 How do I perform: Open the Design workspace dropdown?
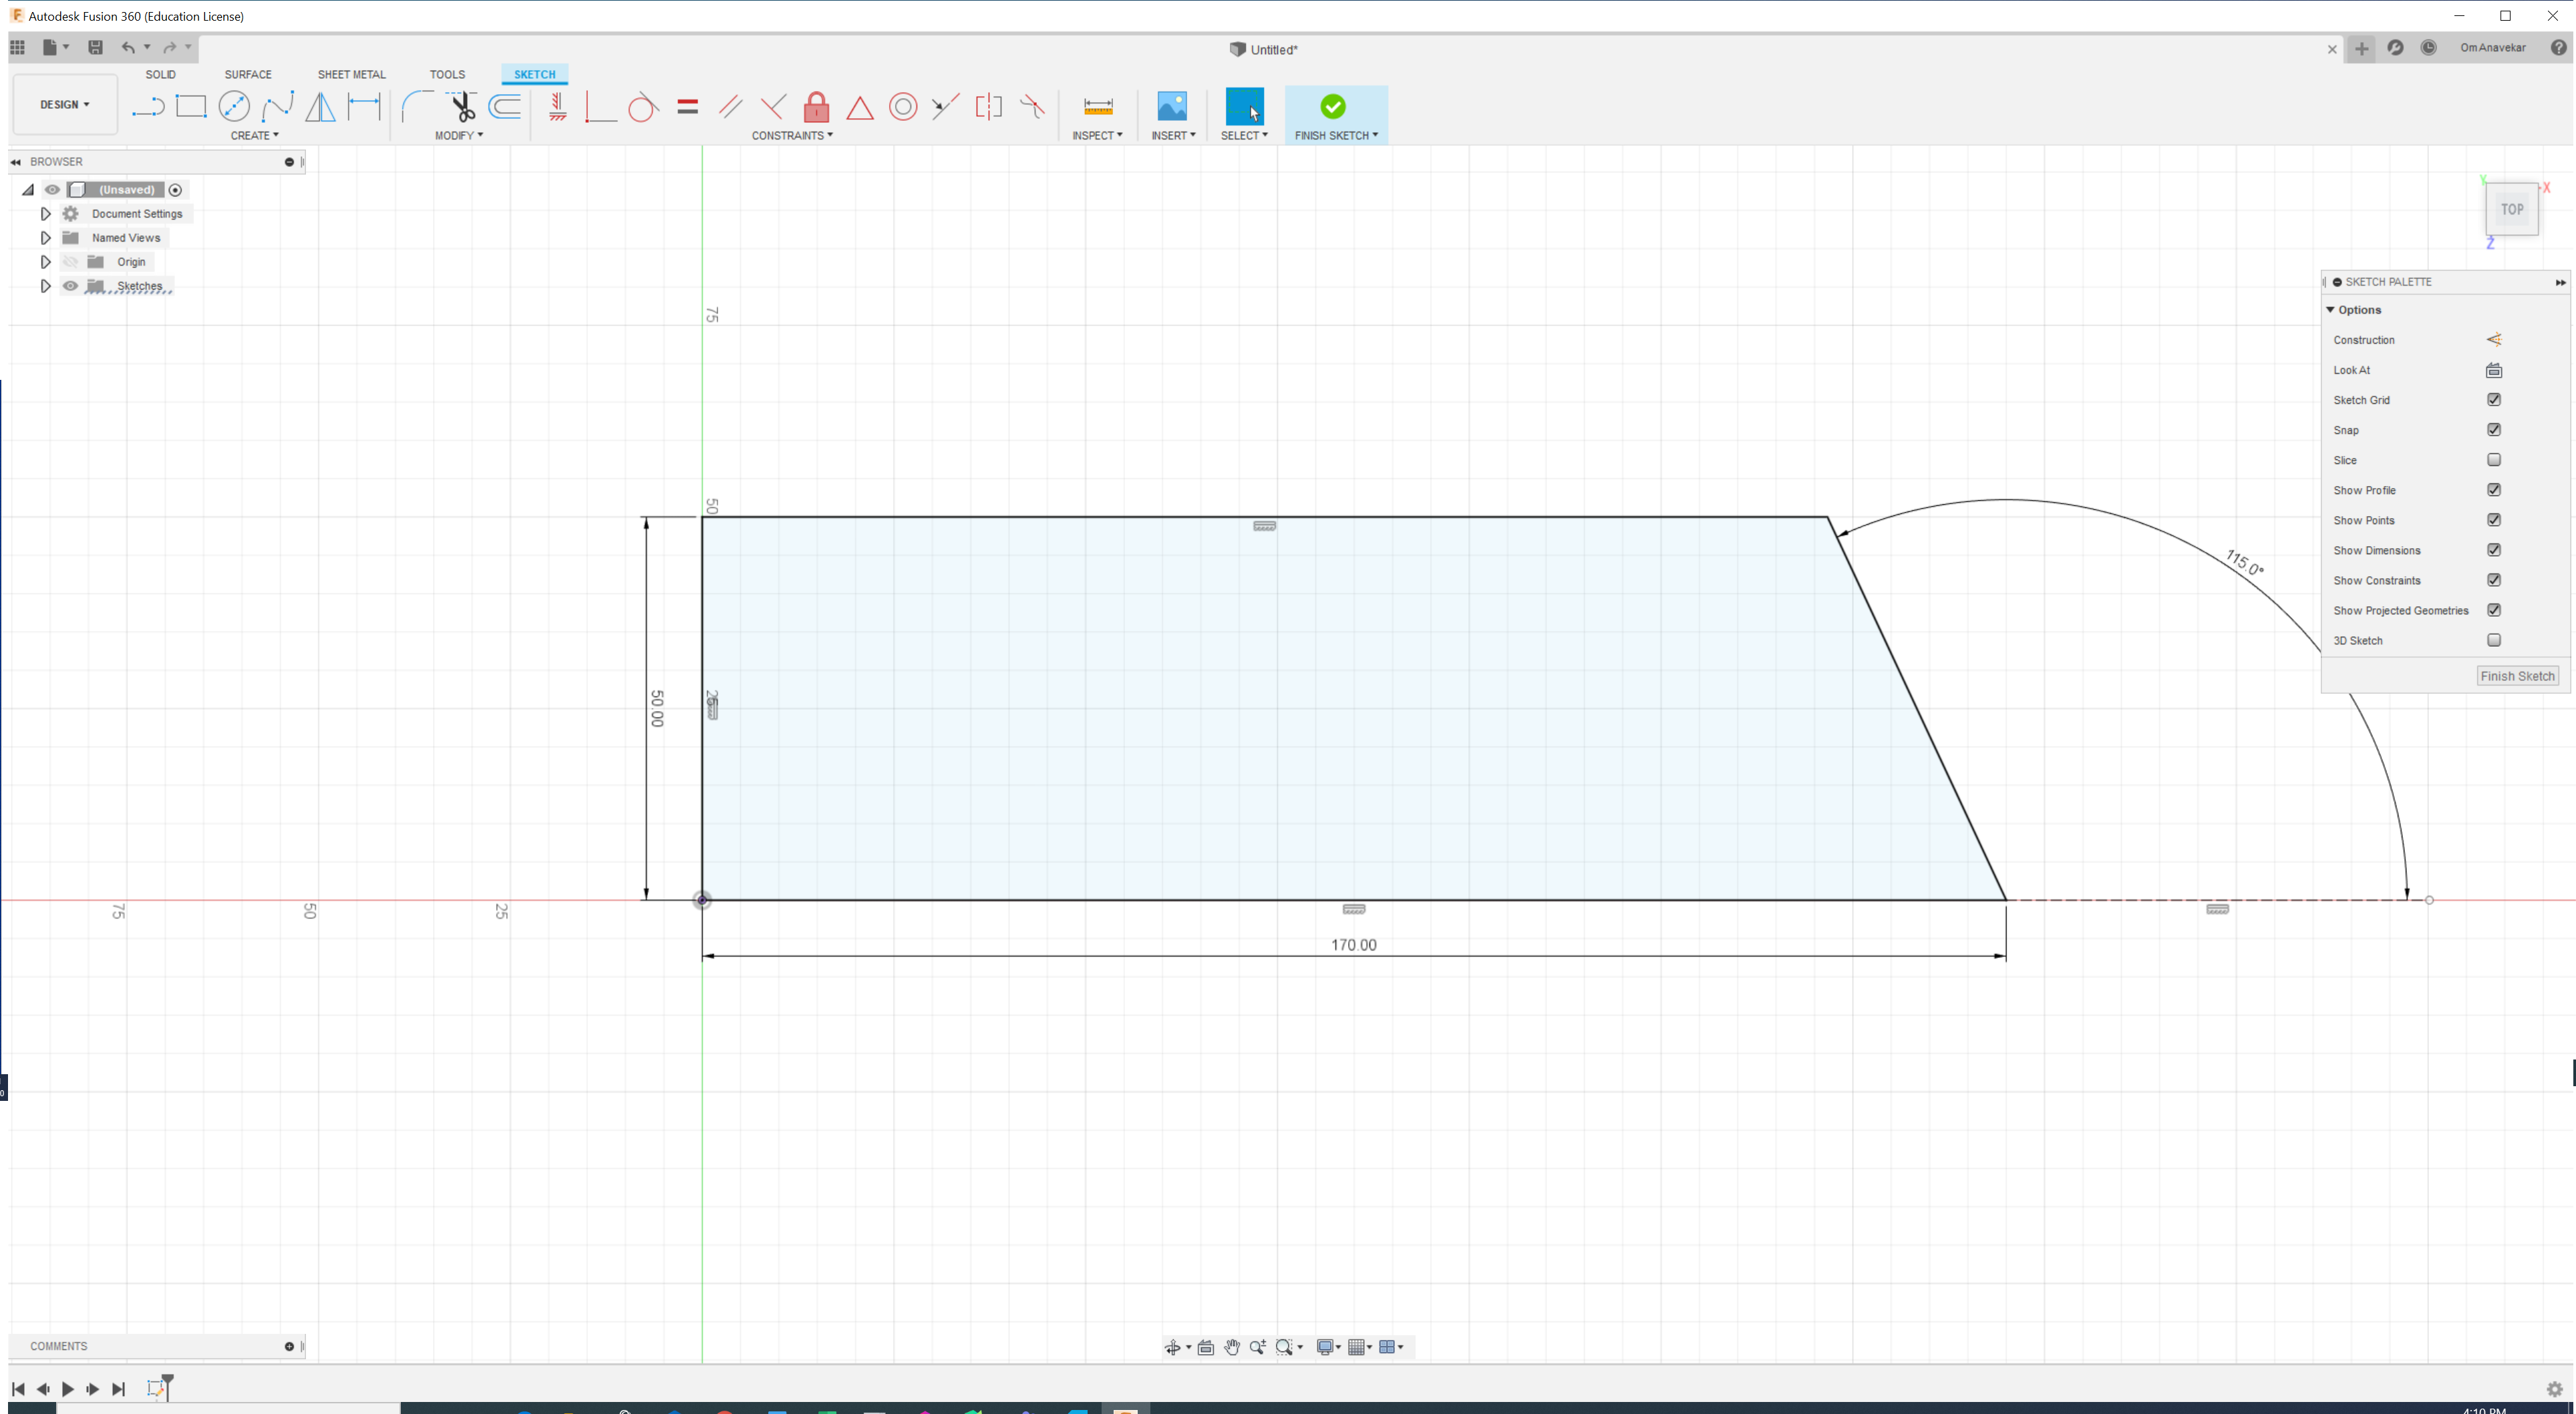coord(64,104)
